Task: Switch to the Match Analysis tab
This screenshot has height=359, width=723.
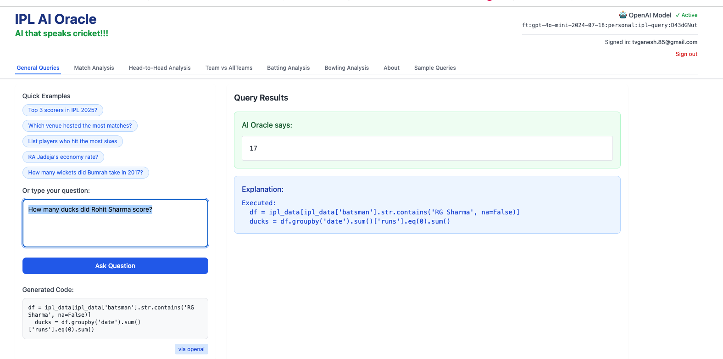Action: (94, 68)
